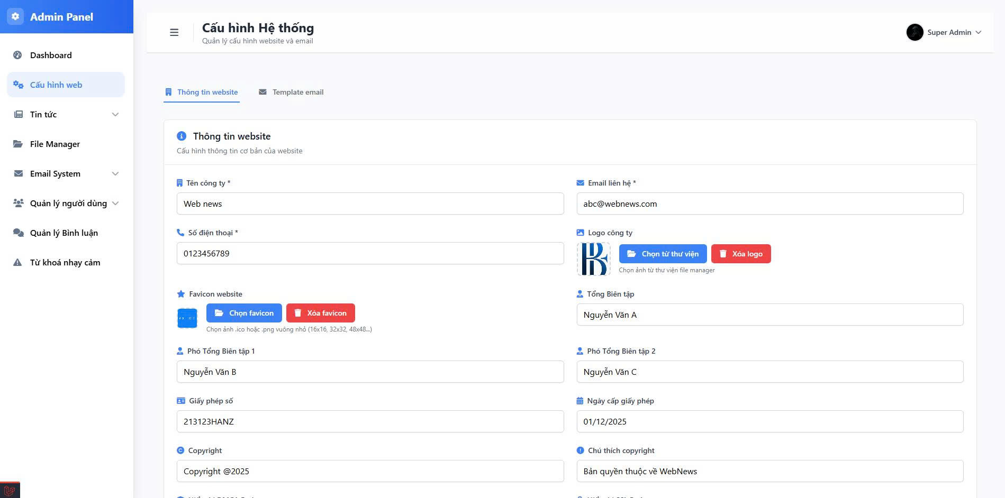This screenshot has height=498, width=1005.
Task: Click the Từ khoá nhạy cảm warning icon
Action: (x=18, y=262)
